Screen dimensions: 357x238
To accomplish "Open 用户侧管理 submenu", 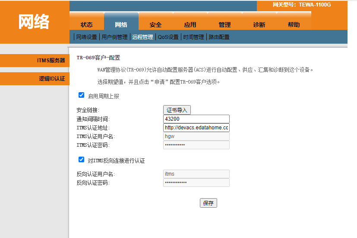I will [x=114, y=37].
